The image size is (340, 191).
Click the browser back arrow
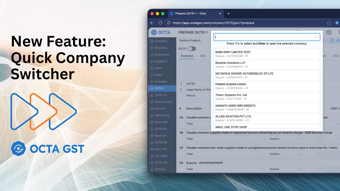click(152, 23)
